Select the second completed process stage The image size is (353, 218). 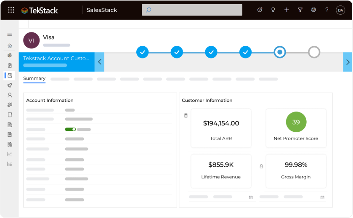(x=177, y=52)
